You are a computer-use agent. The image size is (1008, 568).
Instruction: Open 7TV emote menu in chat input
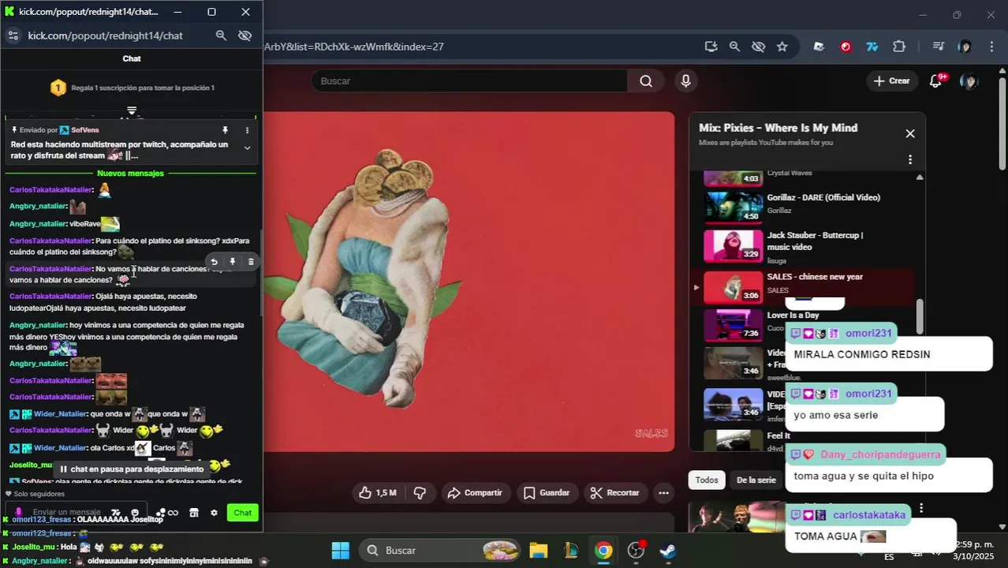tap(115, 513)
